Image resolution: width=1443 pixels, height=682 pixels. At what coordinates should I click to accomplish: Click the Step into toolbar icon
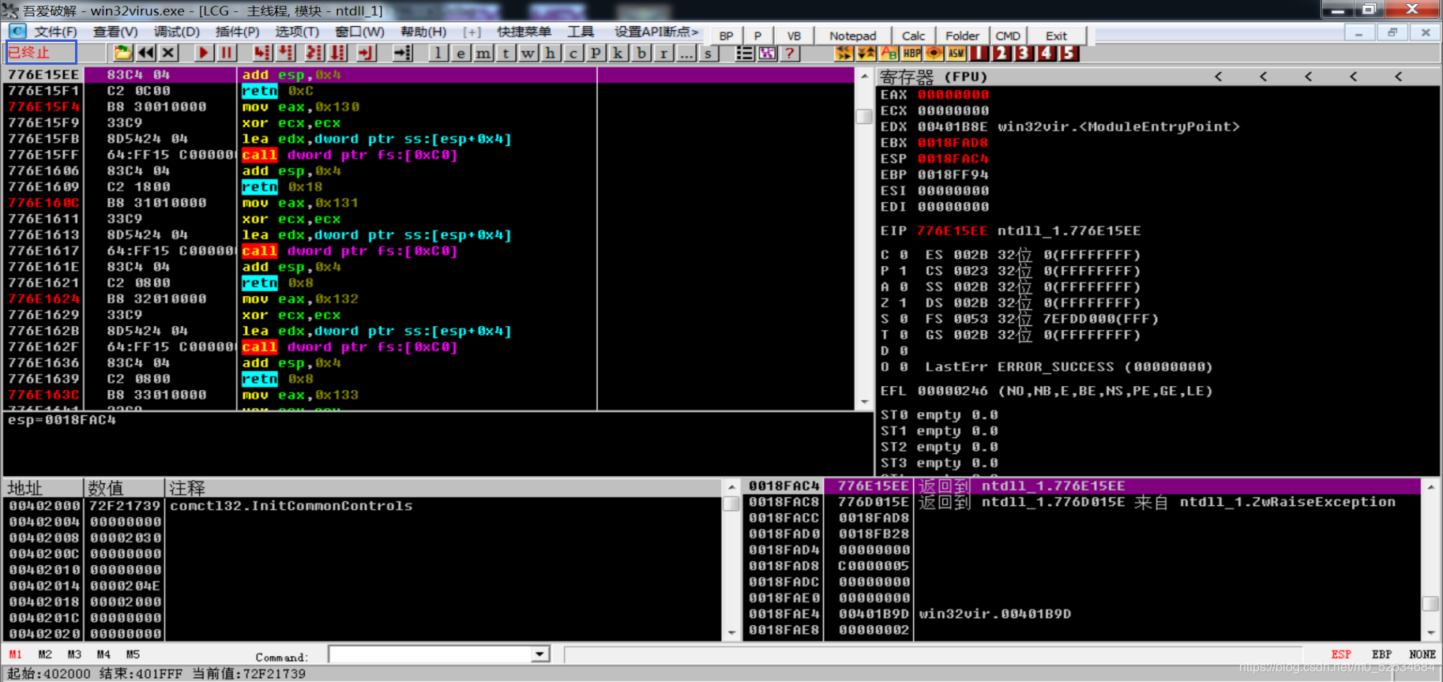pyautogui.click(x=262, y=53)
